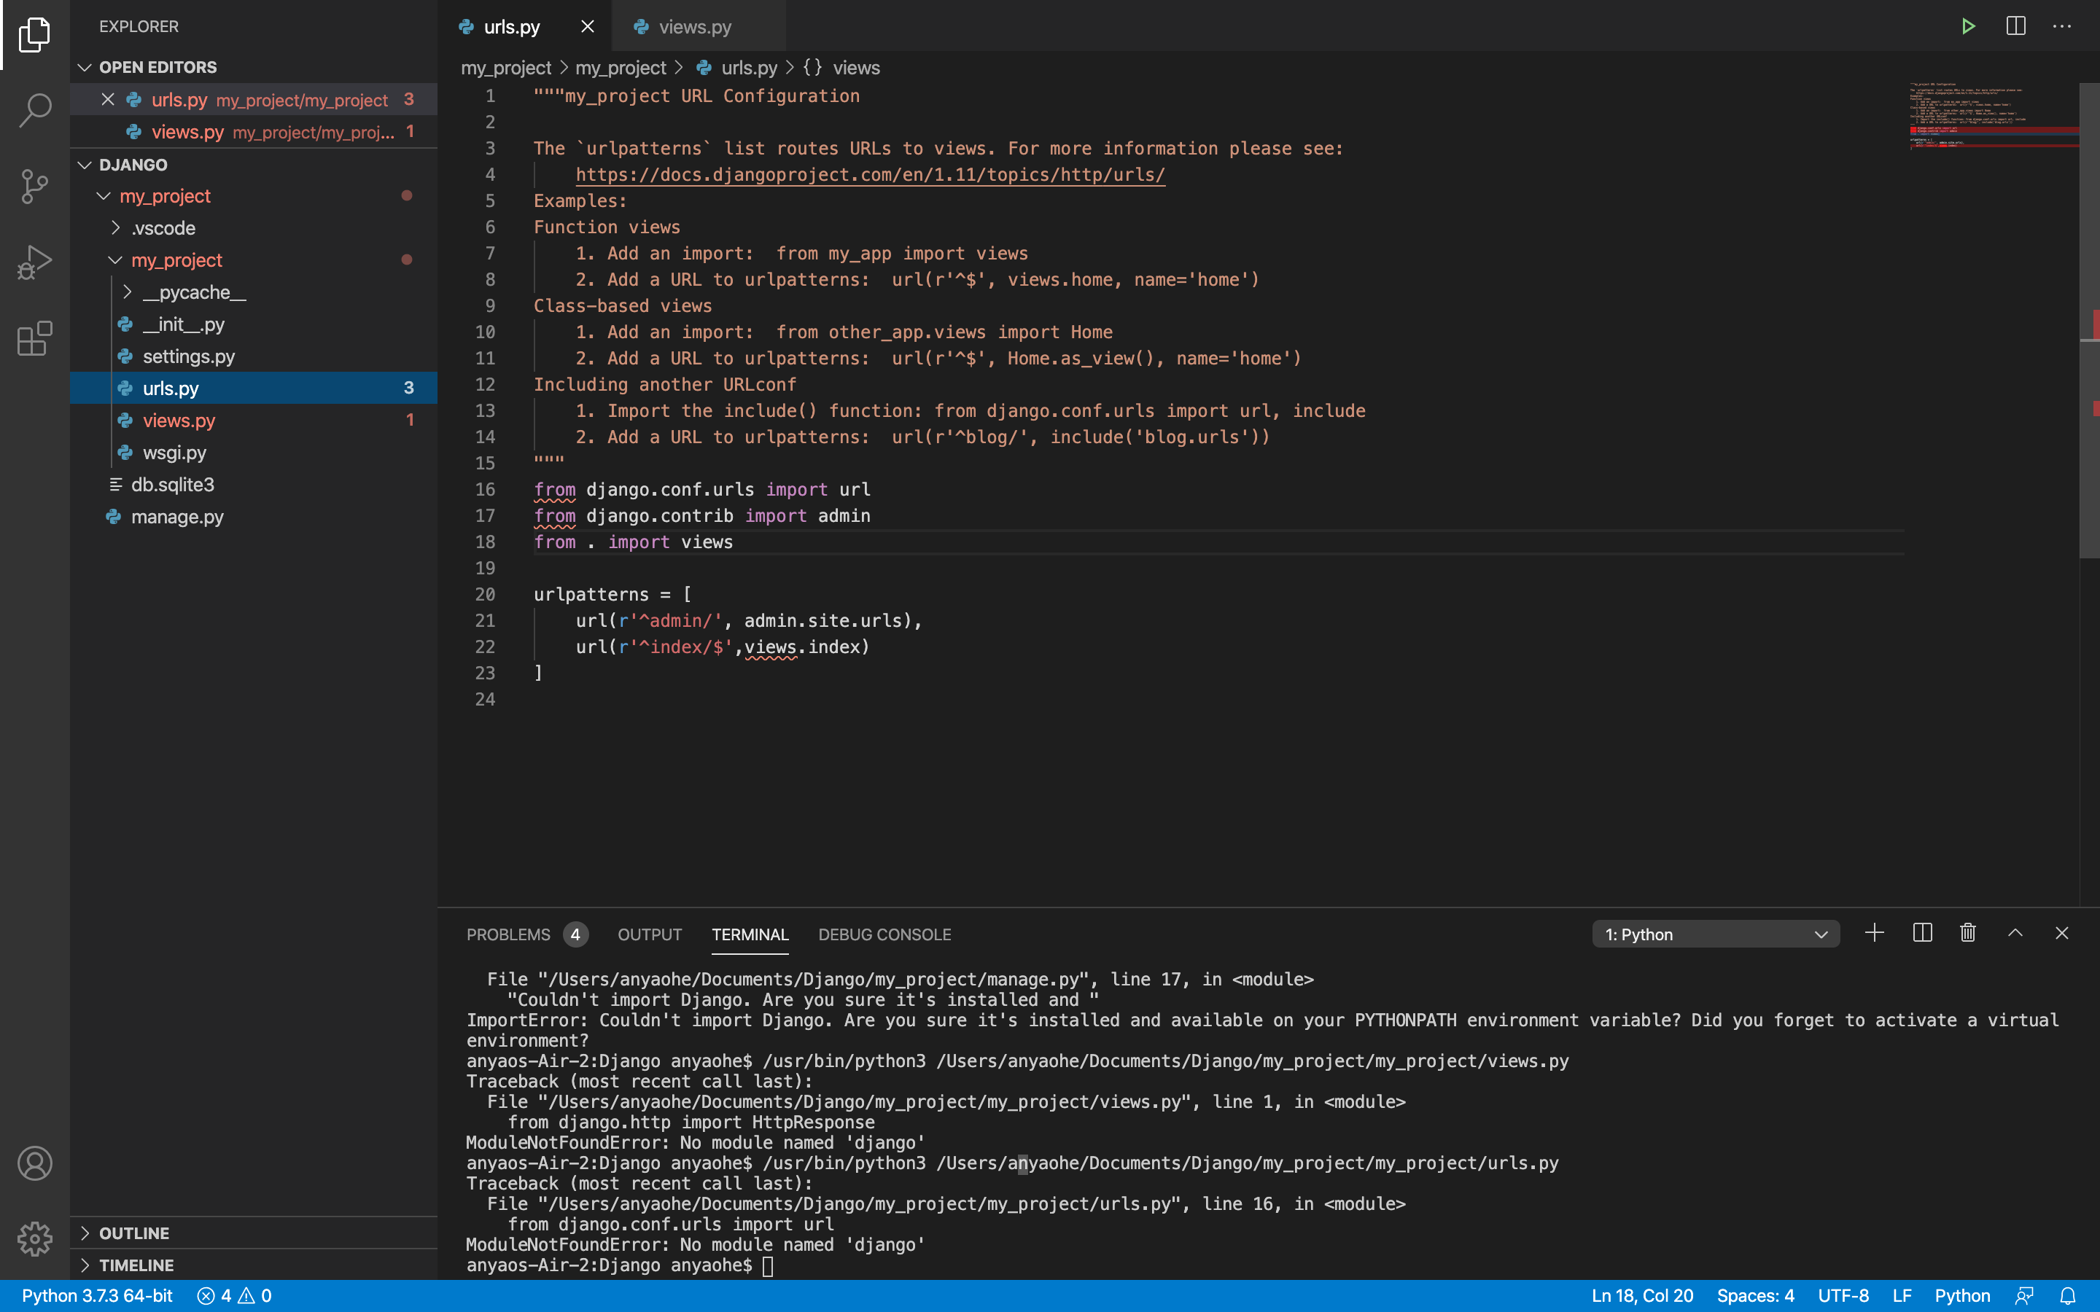The width and height of the screenshot is (2100, 1312).
Task: Open the editor More Actions menu
Action: [2062, 26]
